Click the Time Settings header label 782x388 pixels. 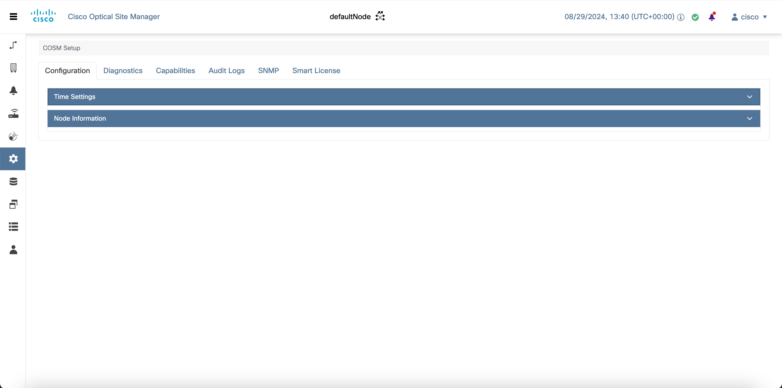75,97
